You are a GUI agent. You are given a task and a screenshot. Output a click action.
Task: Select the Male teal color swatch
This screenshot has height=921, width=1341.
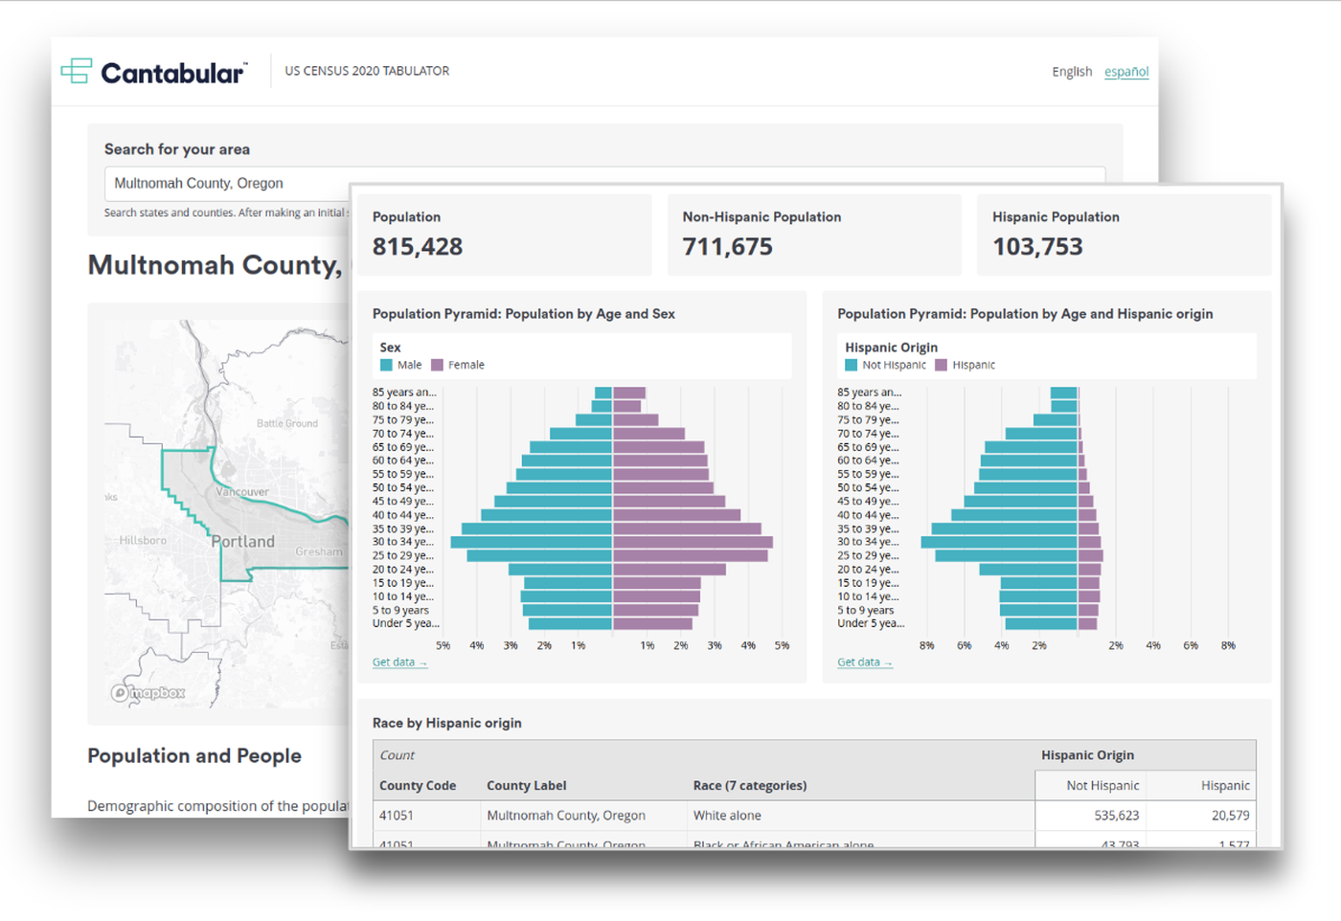[388, 365]
